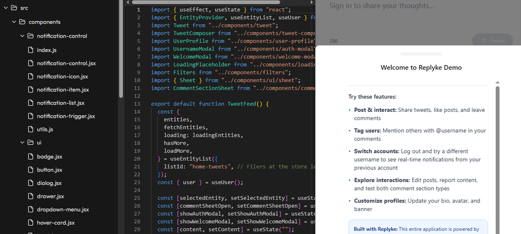Click the editor's left horizontal scroll arrow
The image size is (521, 234).
[x=128, y=2]
